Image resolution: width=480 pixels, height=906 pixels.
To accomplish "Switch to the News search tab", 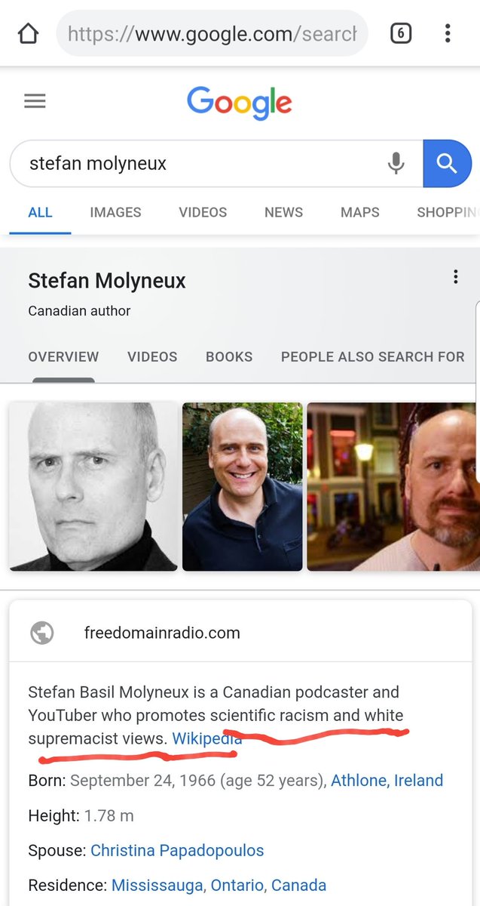I will click(x=283, y=212).
